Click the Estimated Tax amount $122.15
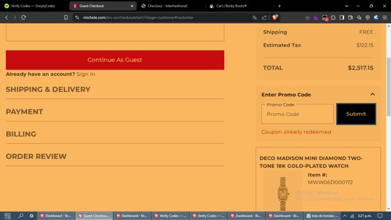This screenshot has width=391, height=220. [365, 45]
